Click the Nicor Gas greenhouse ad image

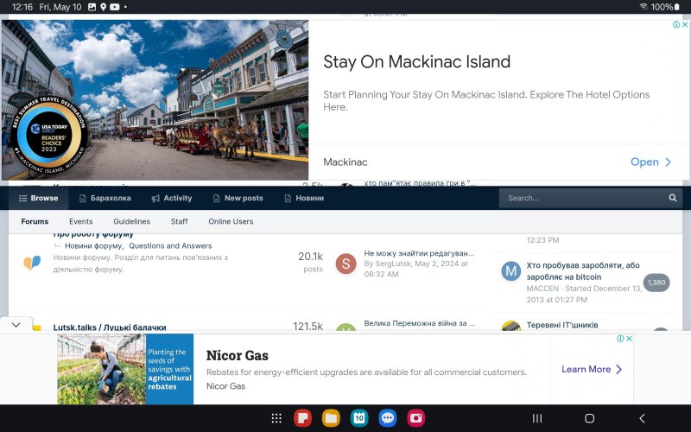coord(125,369)
